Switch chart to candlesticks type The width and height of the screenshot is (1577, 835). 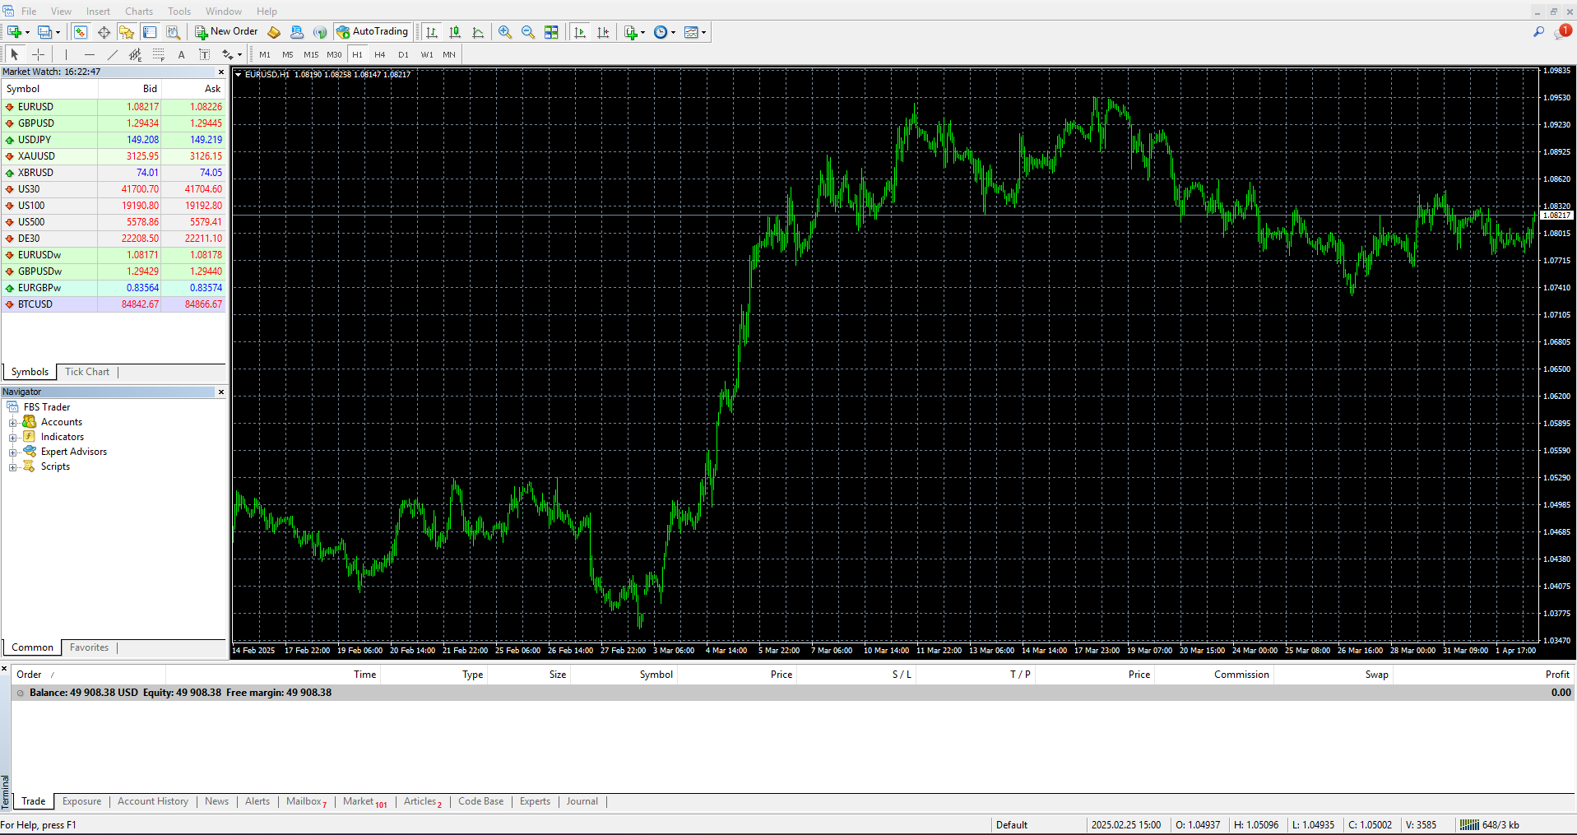(455, 32)
